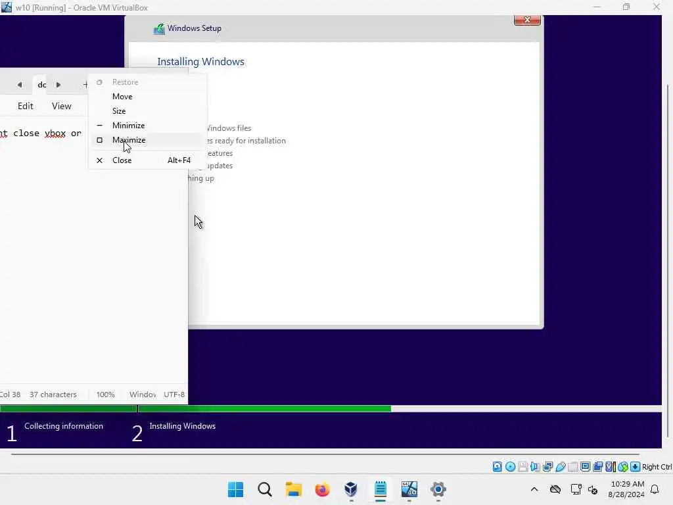
Task: Click step 1 'Collecting information' label
Action: click(x=64, y=426)
